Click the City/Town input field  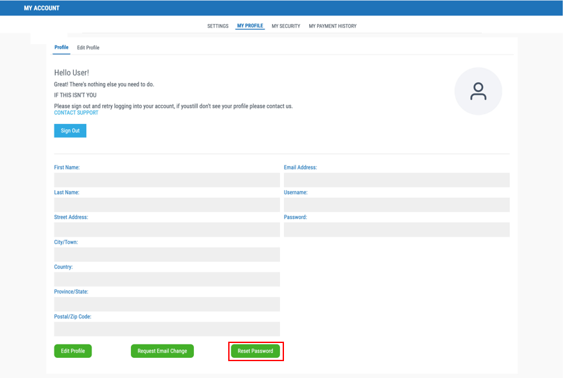coord(167,254)
